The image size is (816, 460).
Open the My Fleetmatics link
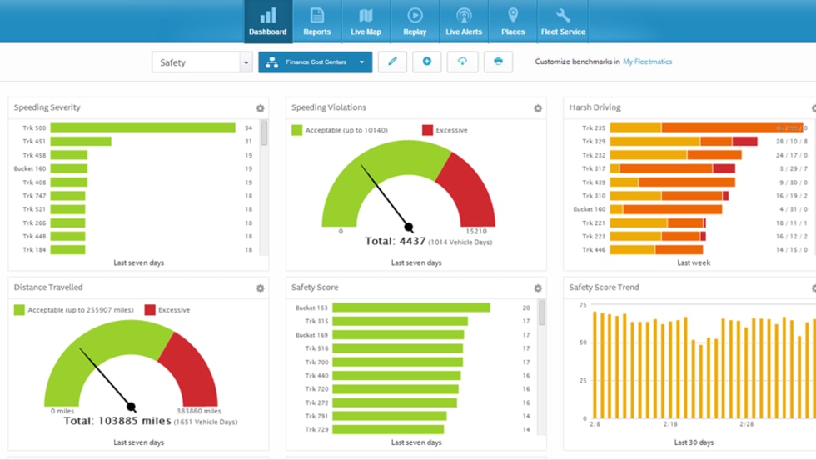[x=647, y=62]
